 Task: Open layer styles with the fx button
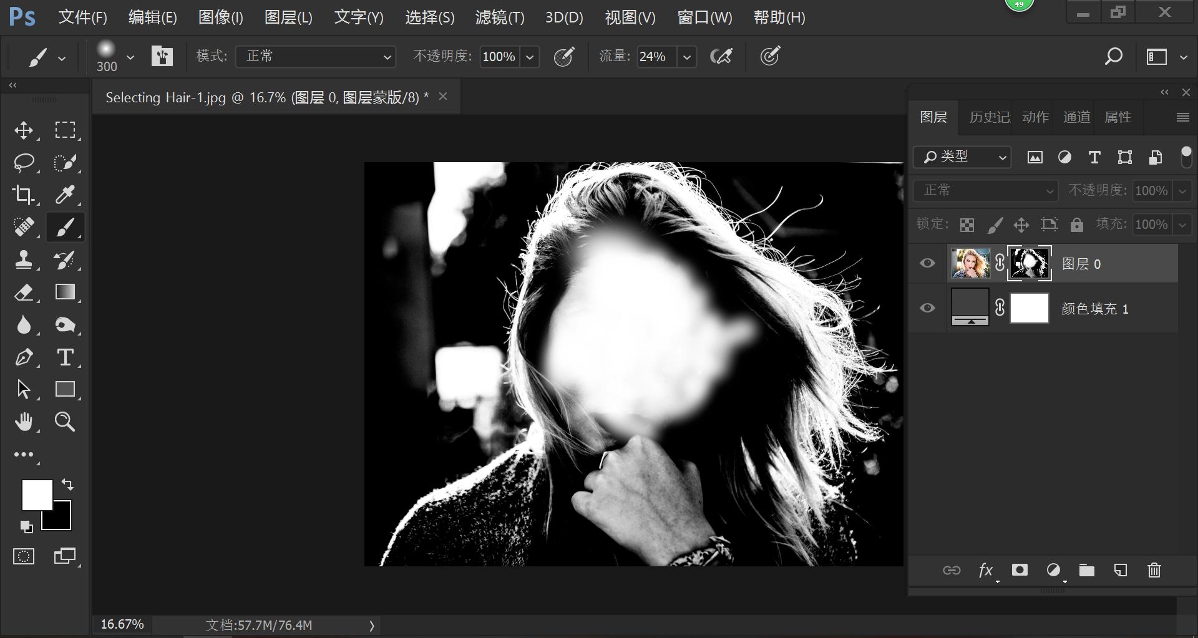[985, 570]
